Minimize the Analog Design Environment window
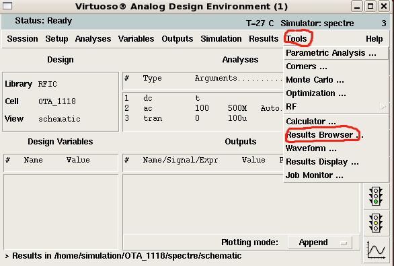Screen dimensions: 394x266 pos(357,6)
